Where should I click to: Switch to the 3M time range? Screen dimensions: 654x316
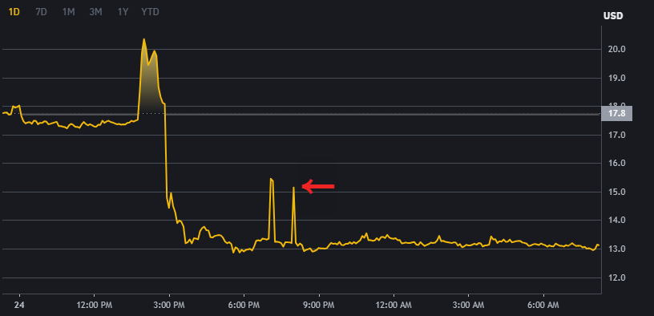[95, 12]
